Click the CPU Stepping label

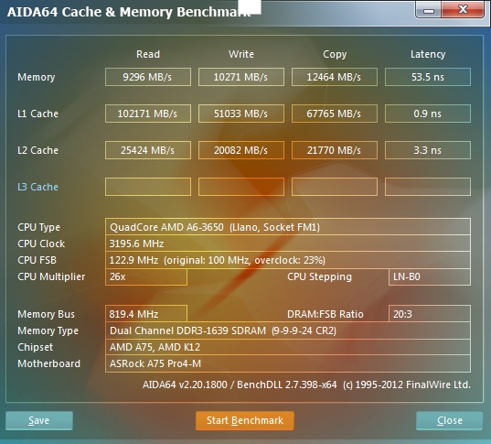pos(319,277)
